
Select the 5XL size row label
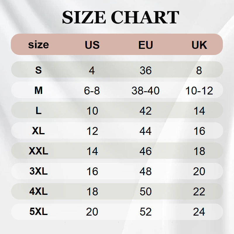(x=38, y=211)
